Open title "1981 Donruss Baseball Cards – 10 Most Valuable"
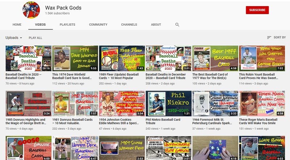 pos(72,121)
